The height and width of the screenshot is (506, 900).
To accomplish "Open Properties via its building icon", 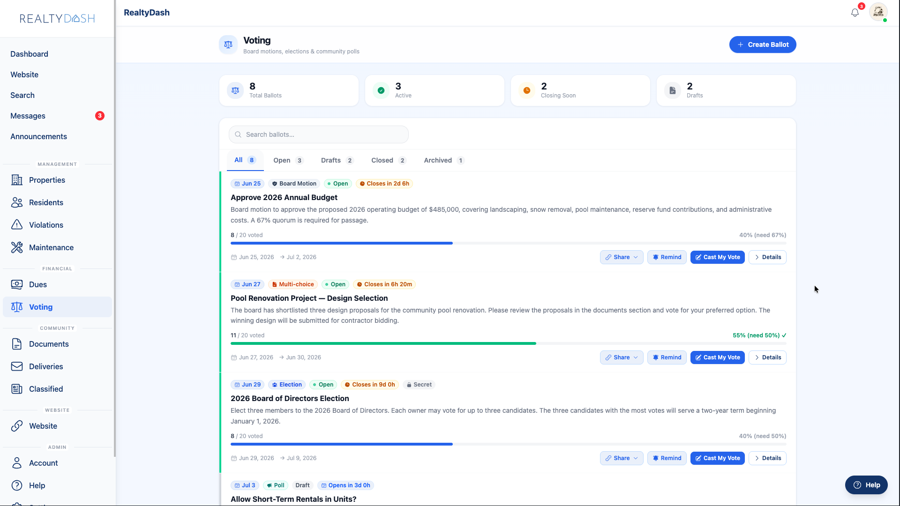I will [17, 180].
